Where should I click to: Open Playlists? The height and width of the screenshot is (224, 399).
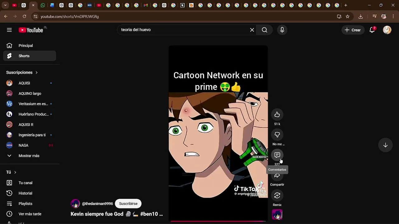point(30,204)
